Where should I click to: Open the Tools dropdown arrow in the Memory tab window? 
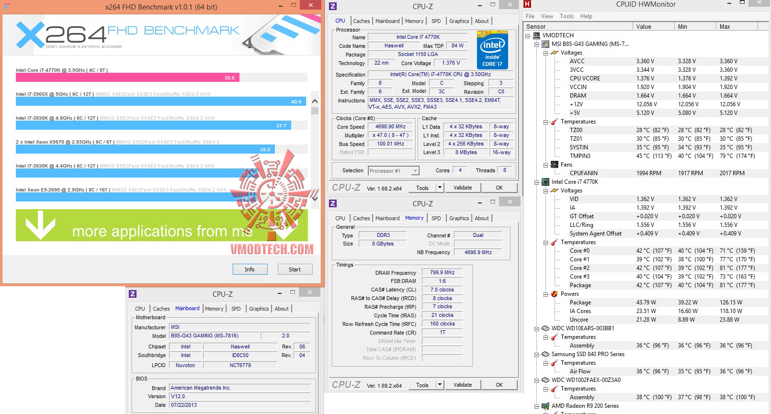(440, 385)
